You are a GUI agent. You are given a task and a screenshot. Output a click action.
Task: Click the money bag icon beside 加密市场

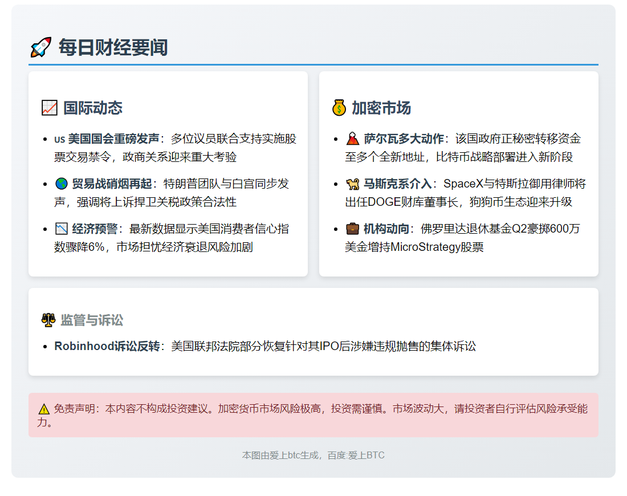point(340,107)
